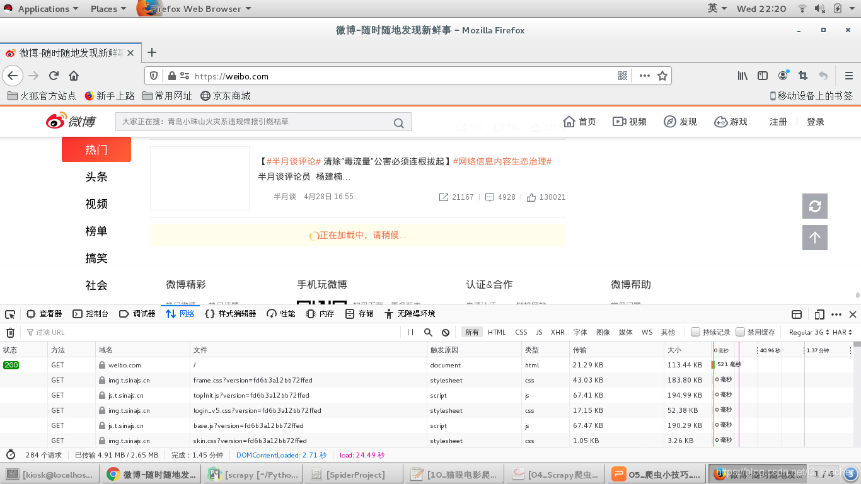Toggle devtools split console panel icon
The image size is (861, 484).
point(797,314)
